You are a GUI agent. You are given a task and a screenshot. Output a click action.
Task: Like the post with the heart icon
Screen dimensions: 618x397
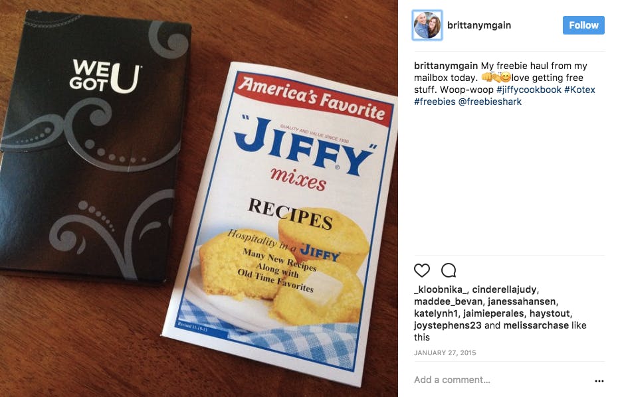[422, 270]
